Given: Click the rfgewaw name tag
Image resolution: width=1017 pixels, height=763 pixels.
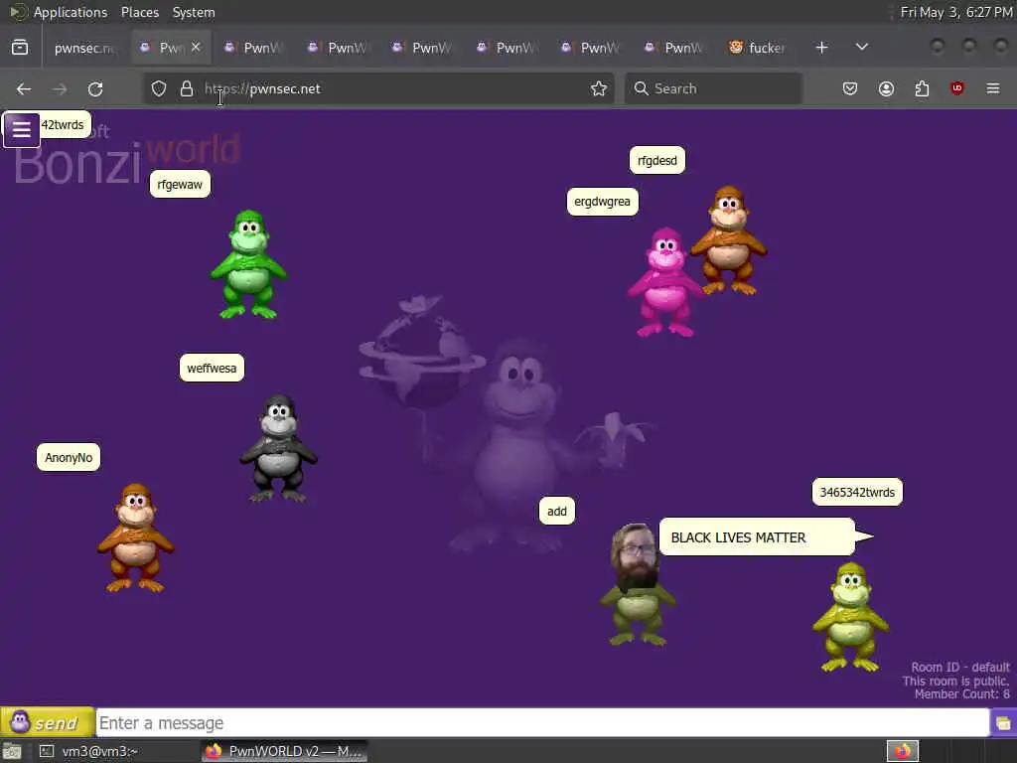Looking at the screenshot, I should click(x=180, y=184).
